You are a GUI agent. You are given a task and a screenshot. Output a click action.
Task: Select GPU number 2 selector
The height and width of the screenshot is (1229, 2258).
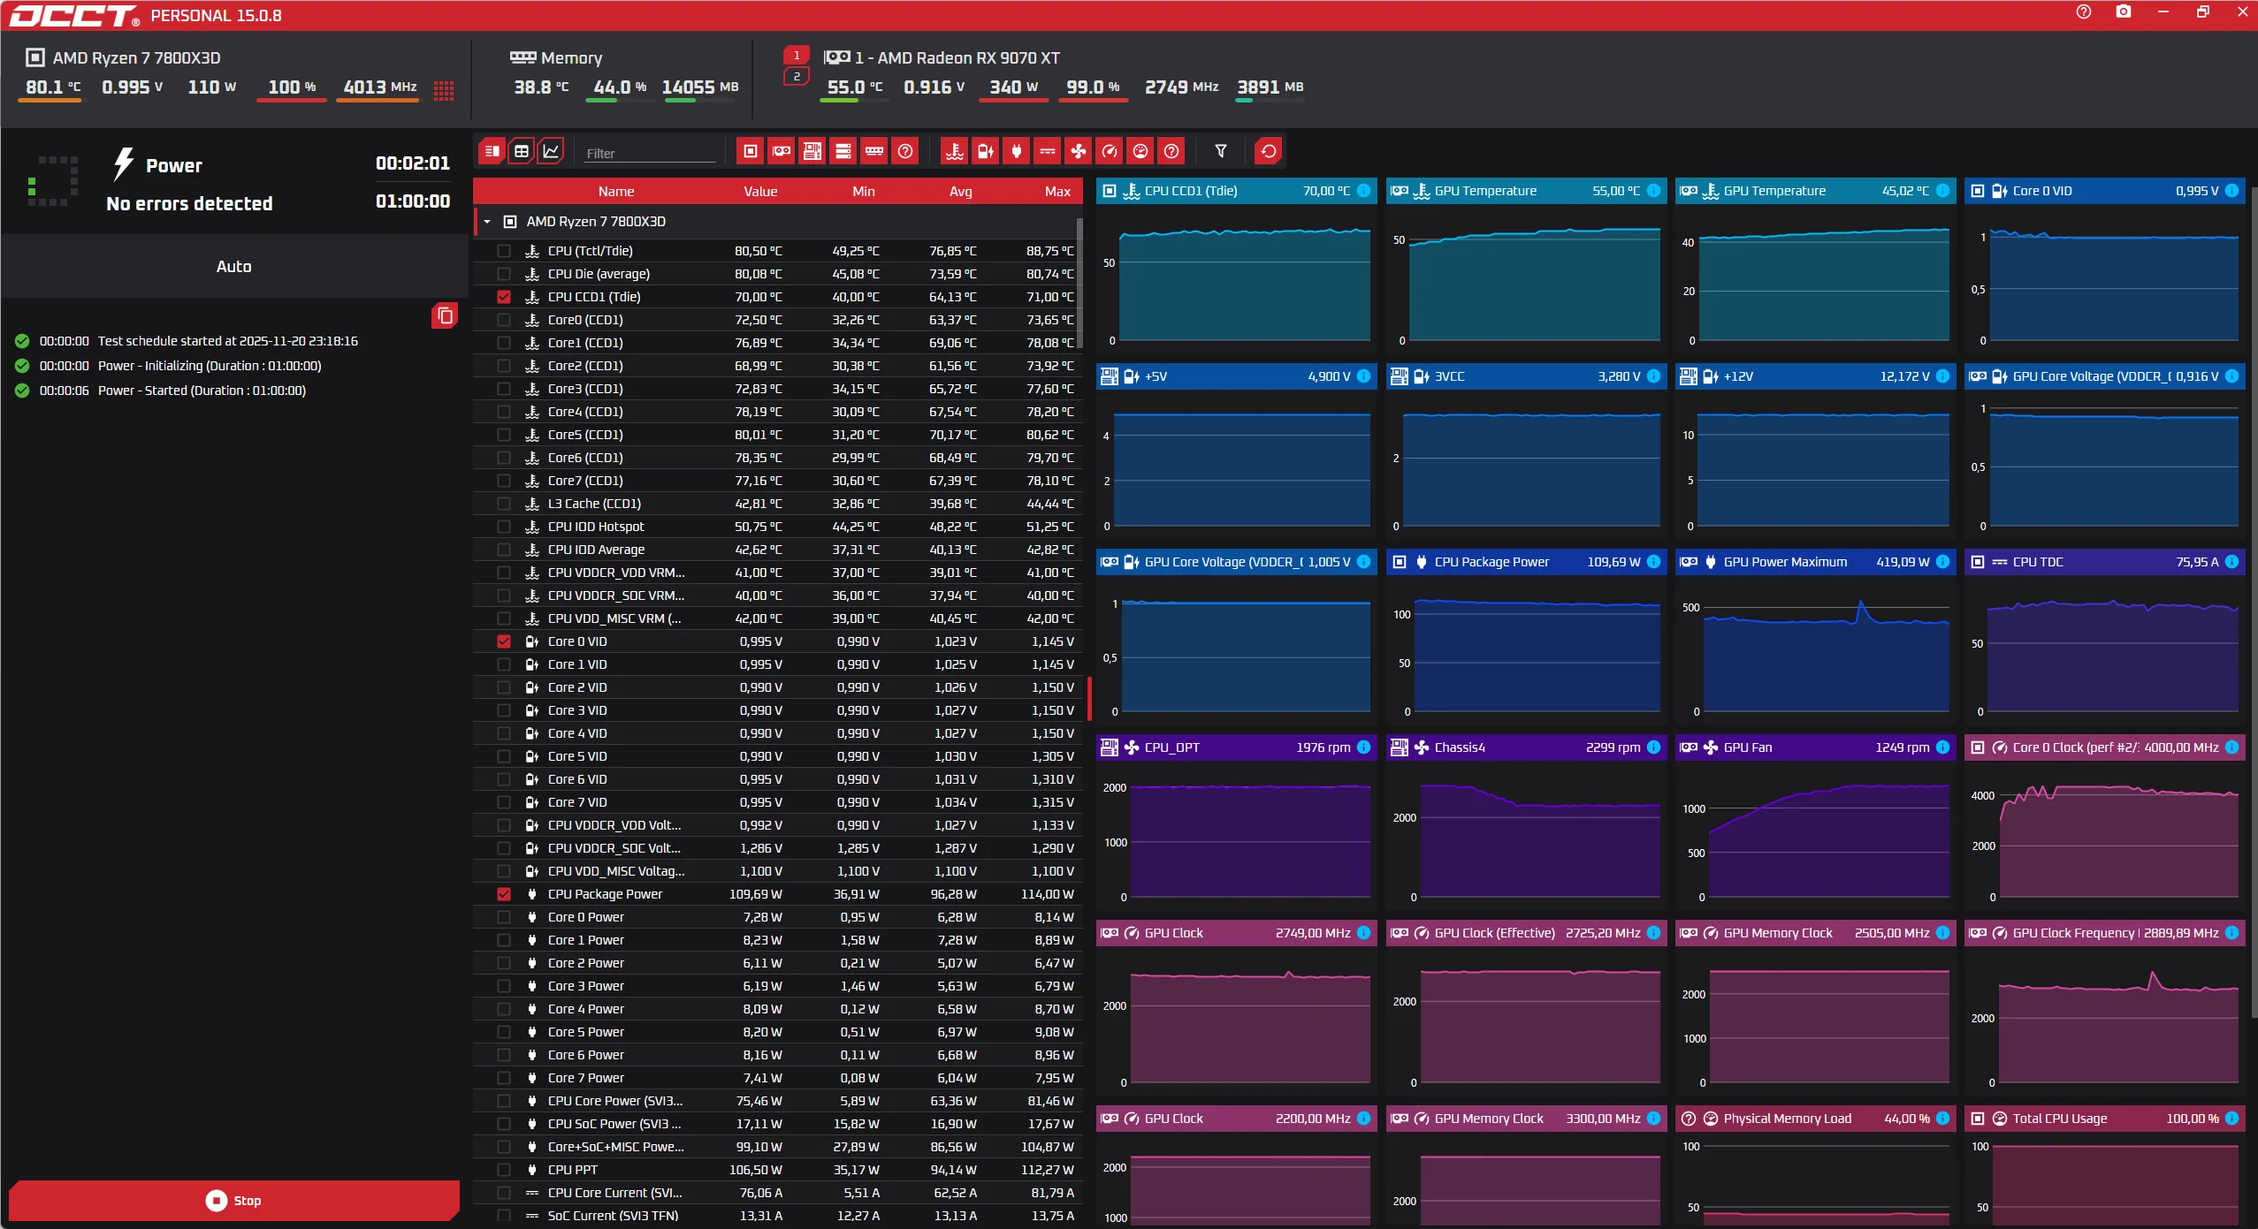click(796, 77)
